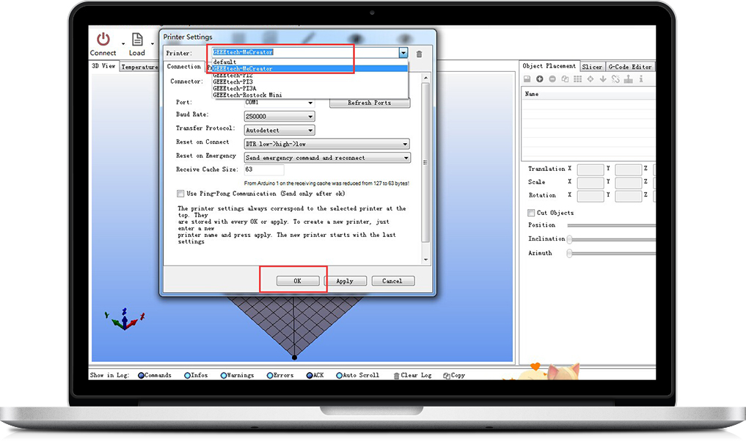This screenshot has height=441, width=746.
Task: Expand the arrow next to Connect
Action: click(123, 43)
